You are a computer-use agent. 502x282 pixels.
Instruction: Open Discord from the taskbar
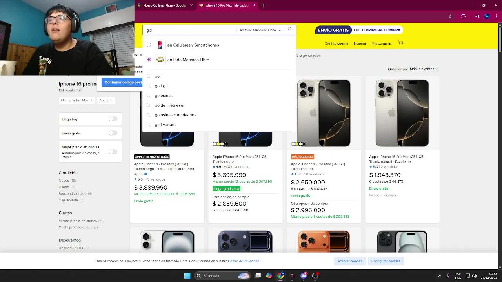click(303, 276)
